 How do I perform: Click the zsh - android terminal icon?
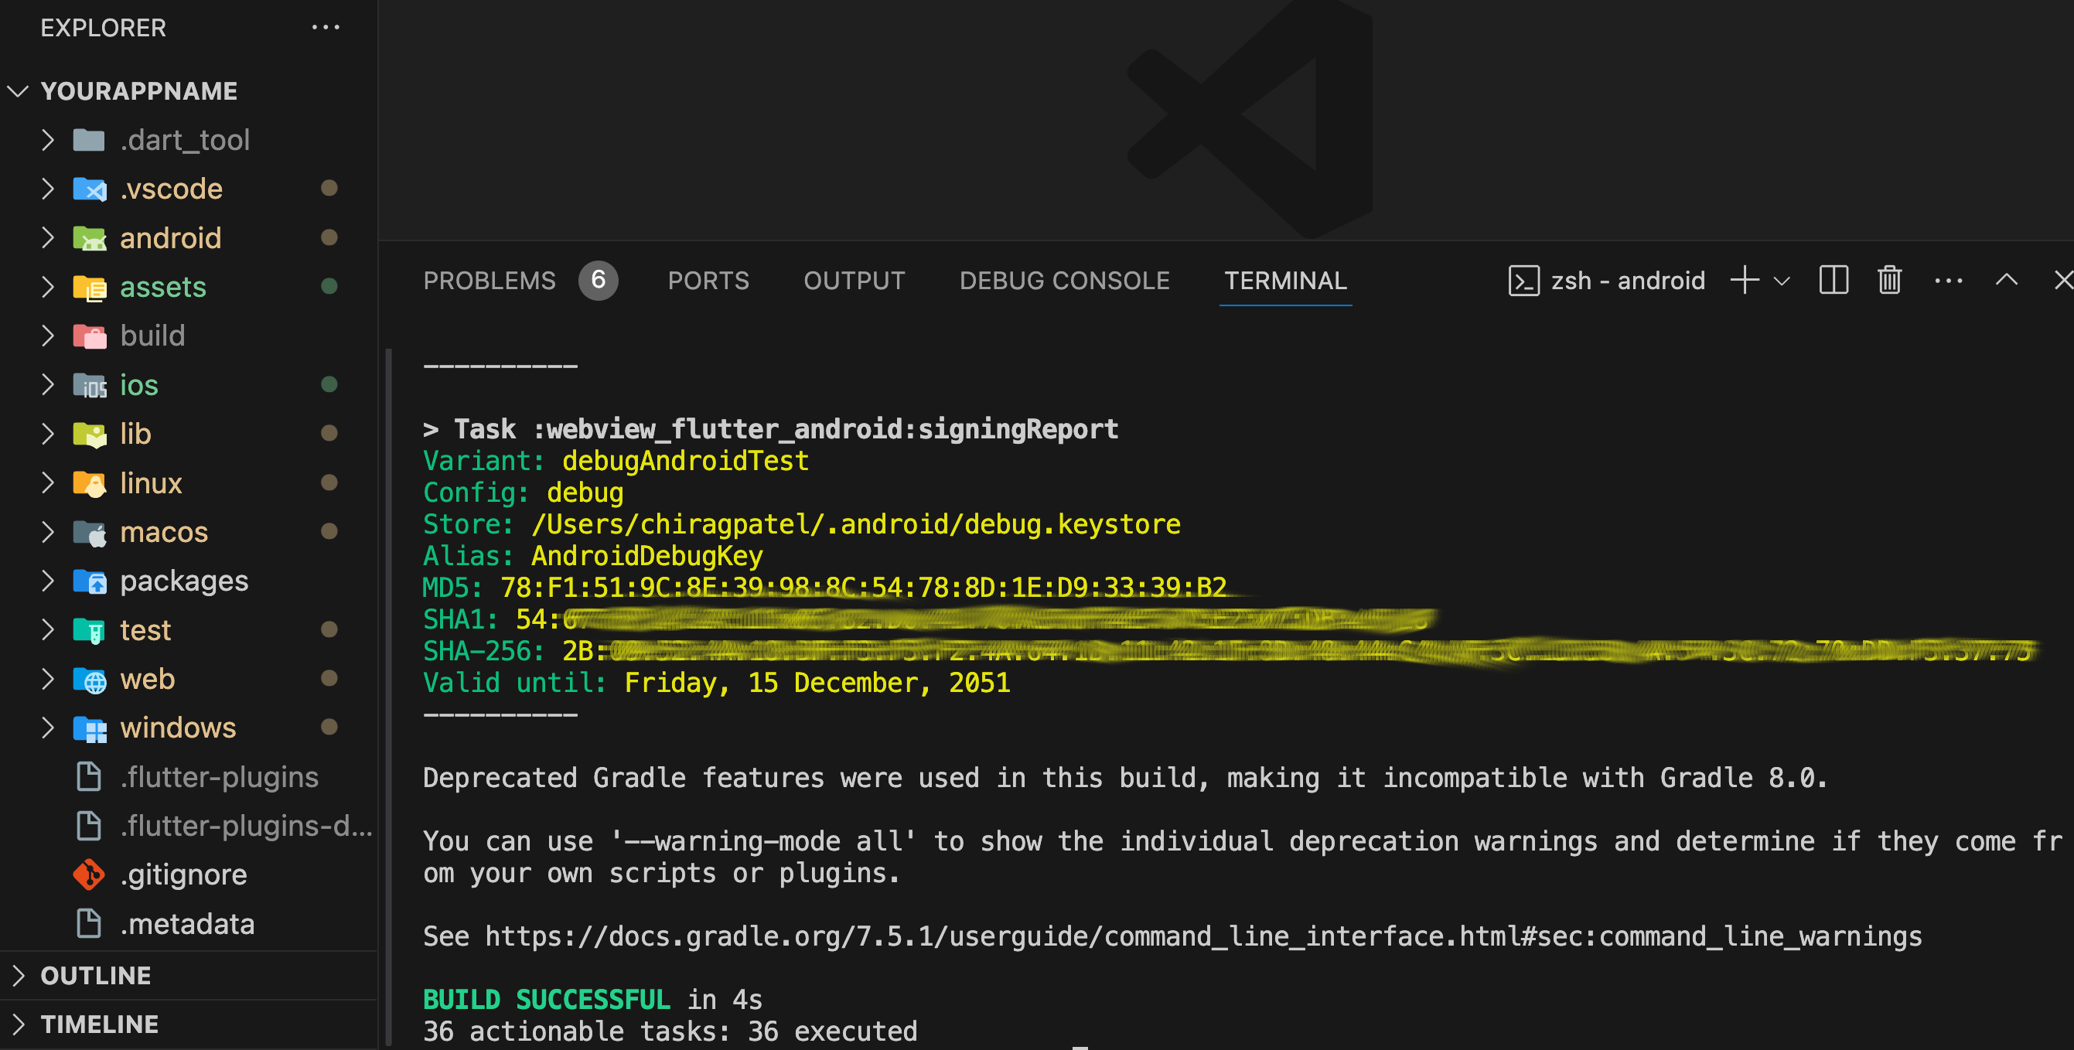click(1523, 280)
